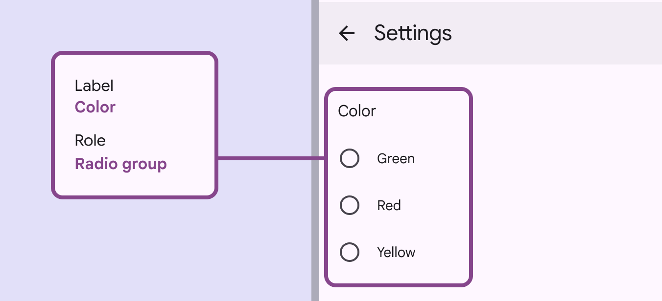Click the Role caption in annotation card
Viewport: 662px width, 301px height.
(x=90, y=141)
